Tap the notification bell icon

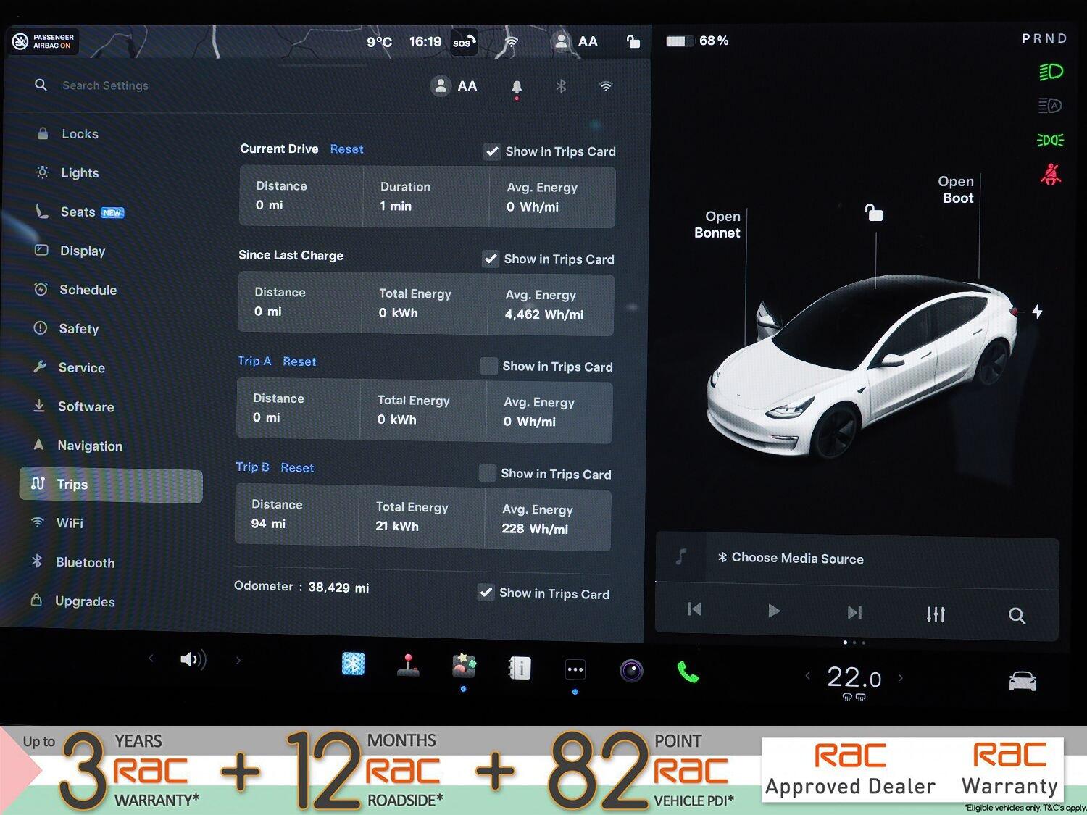point(517,87)
